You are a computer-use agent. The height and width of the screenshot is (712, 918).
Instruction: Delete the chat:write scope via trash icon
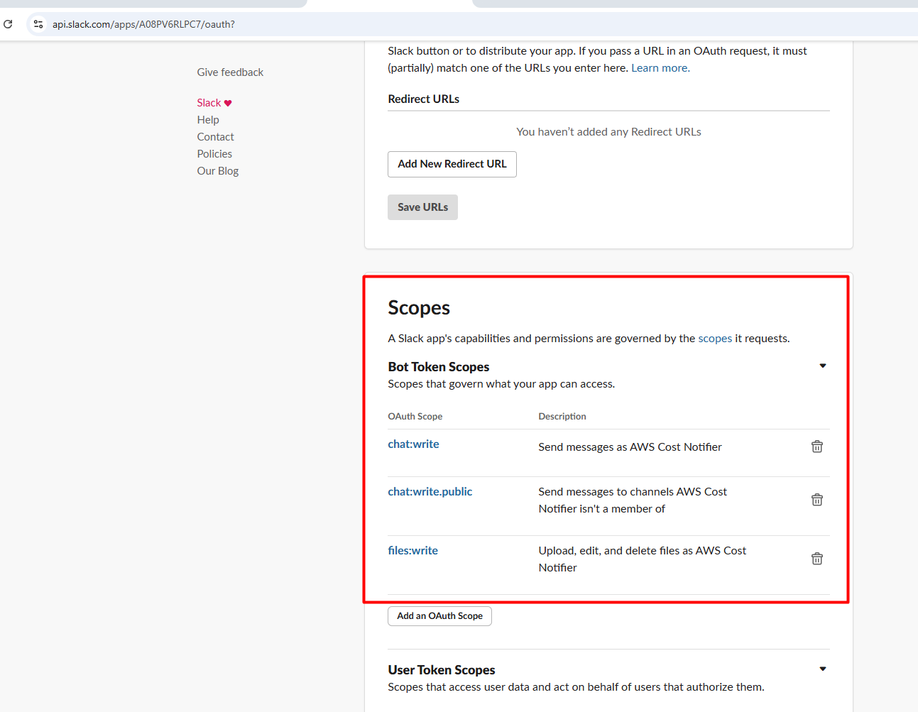tap(817, 447)
